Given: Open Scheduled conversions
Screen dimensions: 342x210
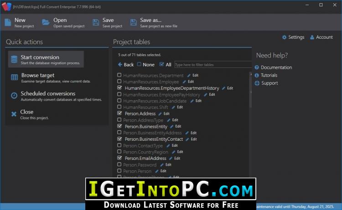Looking at the screenshot, I should click(x=57, y=96).
